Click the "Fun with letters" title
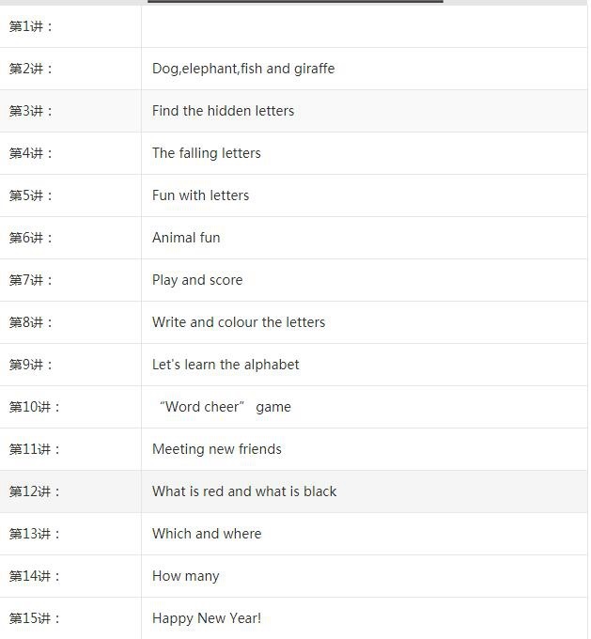 (200, 195)
